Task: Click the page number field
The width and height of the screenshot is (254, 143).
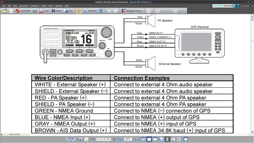Action: click(x=104, y=139)
